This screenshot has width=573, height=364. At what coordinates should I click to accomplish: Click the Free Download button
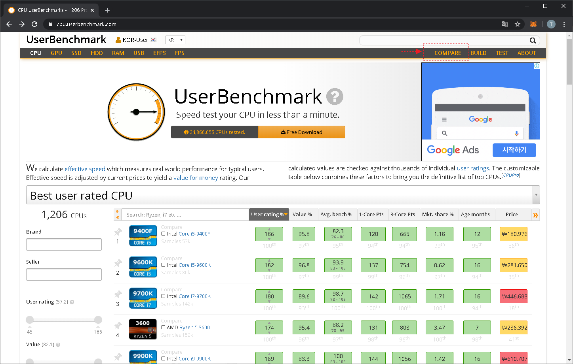click(302, 132)
